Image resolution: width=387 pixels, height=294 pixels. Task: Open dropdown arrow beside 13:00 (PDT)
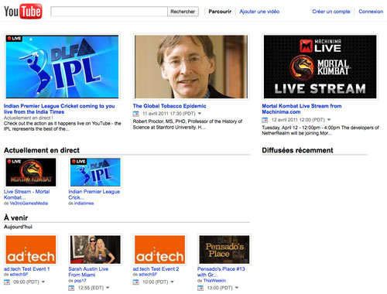coord(237,288)
